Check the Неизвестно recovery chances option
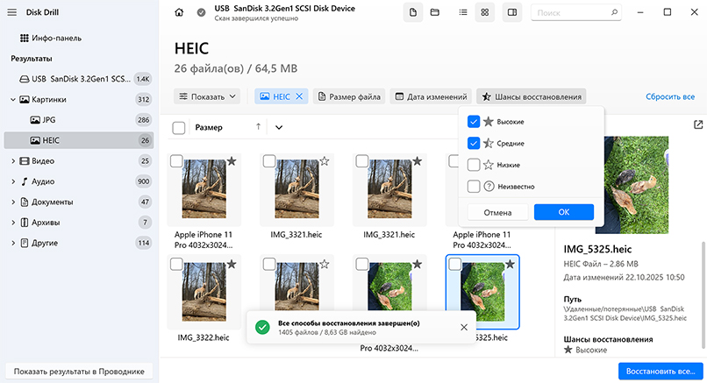 tap(474, 186)
